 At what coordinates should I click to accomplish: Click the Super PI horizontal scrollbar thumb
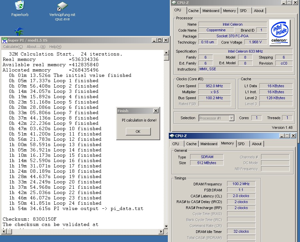pos(9,232)
